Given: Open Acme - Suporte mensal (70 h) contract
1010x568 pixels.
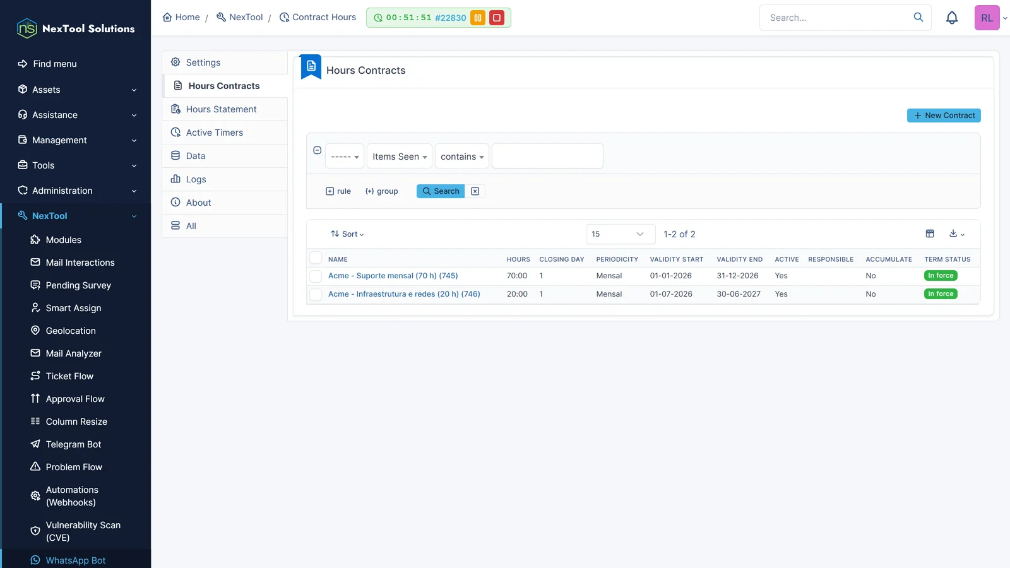Looking at the screenshot, I should coord(393,276).
